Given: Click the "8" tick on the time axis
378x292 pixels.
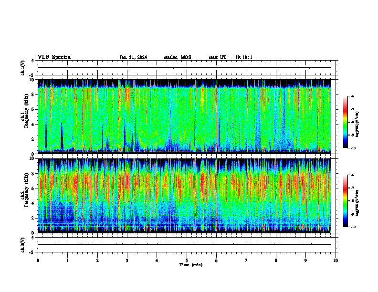Looking at the screenshot, I should (x=276, y=261).
